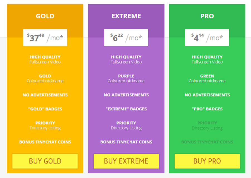Click BONUS TINYCHAT COINS on EXTREME plan
Screen dimensions: 251x178
(126, 142)
